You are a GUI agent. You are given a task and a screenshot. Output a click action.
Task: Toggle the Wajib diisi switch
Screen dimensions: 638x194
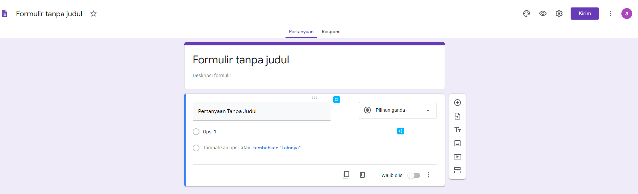point(414,175)
